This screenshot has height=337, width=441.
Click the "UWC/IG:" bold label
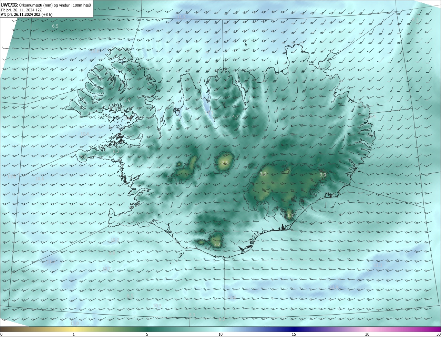coord(10,5)
